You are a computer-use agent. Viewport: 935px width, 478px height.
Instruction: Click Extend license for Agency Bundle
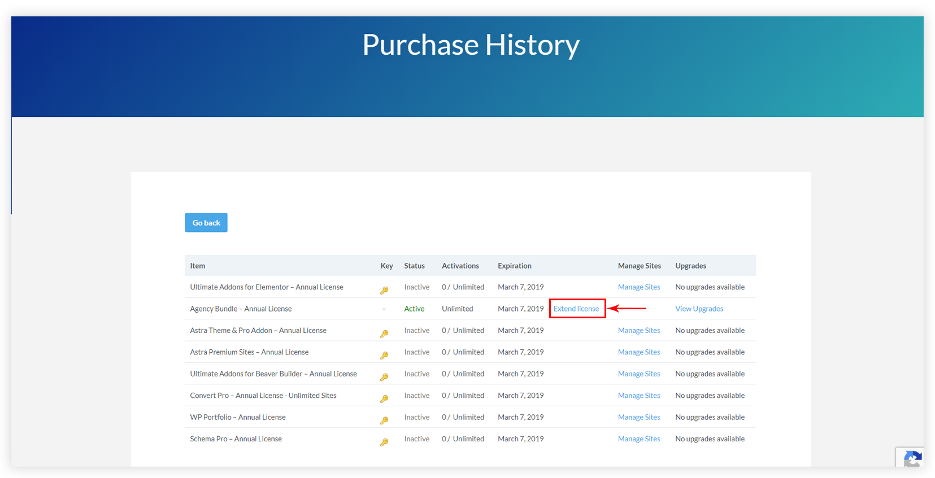(576, 309)
